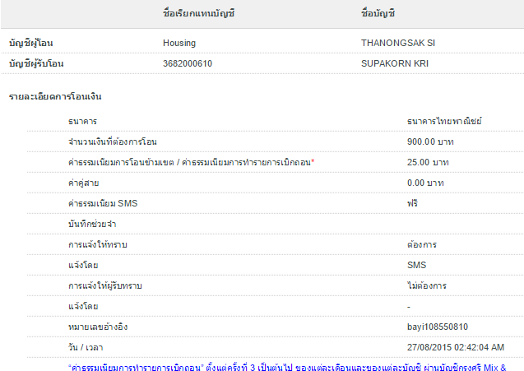
Task: Click the ฟรี SMS fee value
Action: coord(412,203)
